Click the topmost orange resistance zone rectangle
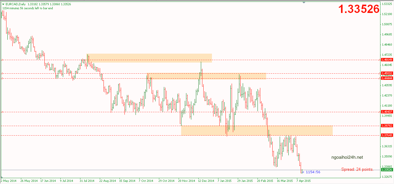Viewport: 394px width, 184px height. (x=149, y=58)
